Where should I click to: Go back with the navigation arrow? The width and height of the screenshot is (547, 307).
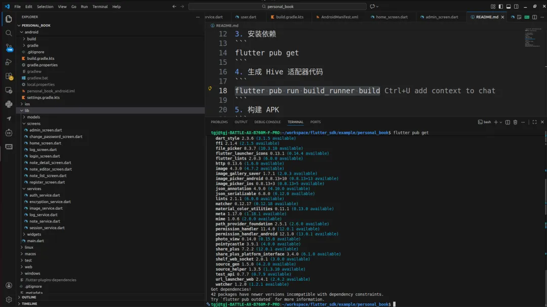[174, 6]
